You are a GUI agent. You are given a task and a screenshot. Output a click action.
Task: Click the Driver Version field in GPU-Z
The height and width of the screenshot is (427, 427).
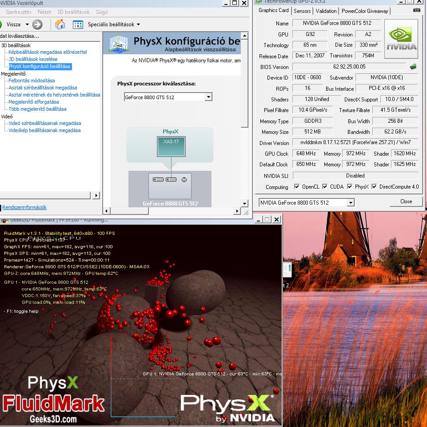tap(355, 142)
